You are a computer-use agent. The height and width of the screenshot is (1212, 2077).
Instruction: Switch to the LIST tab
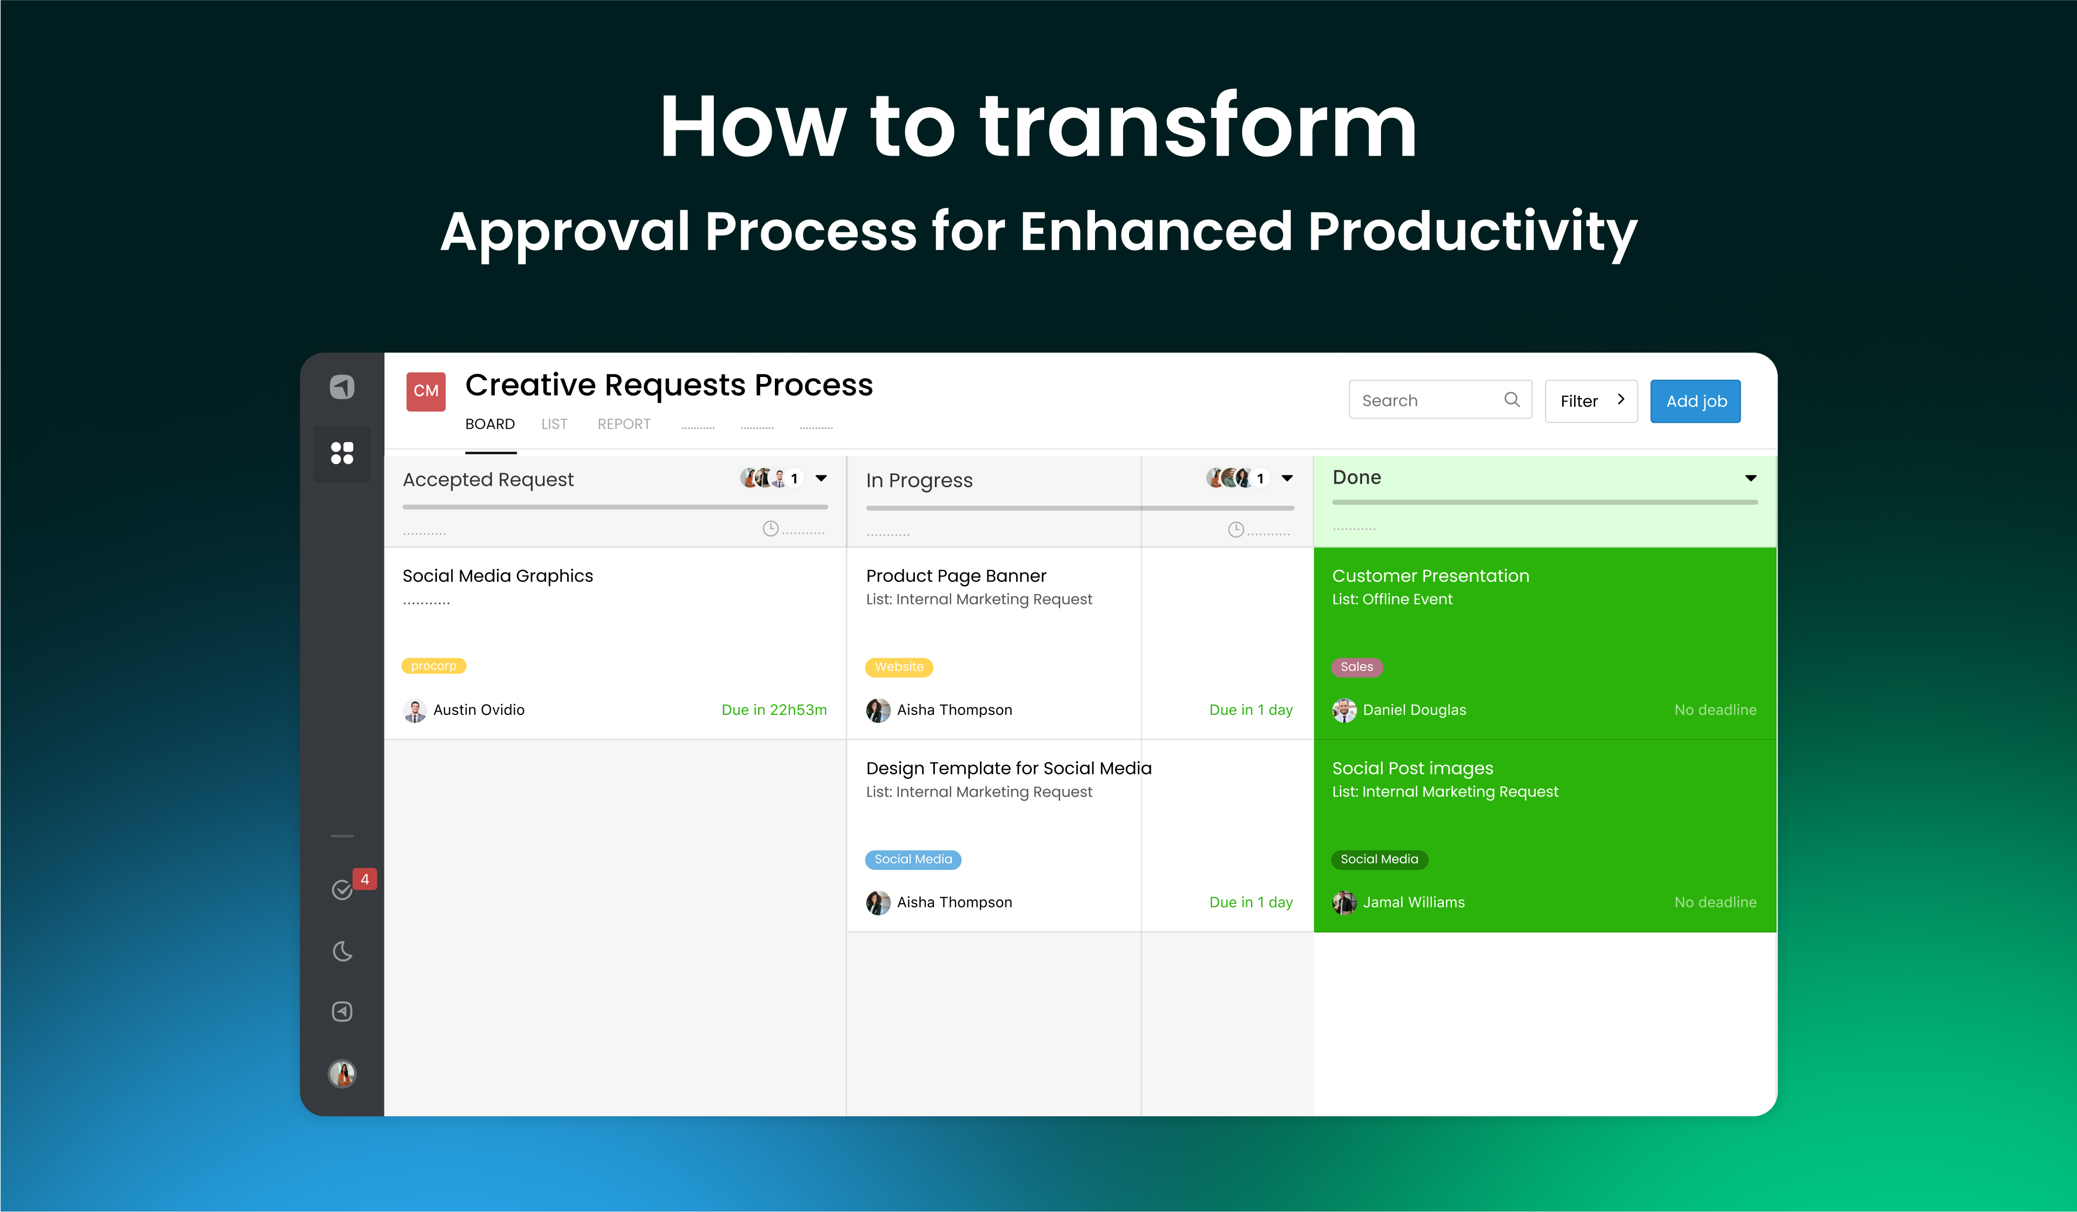coord(554,425)
